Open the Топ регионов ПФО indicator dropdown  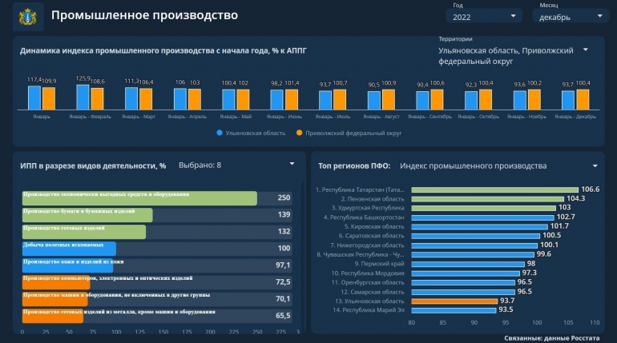595,166
